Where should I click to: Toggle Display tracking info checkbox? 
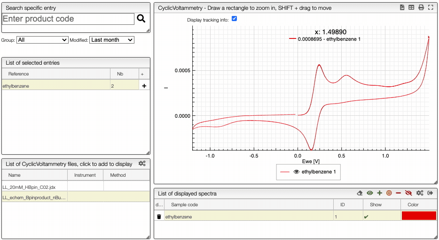[x=235, y=19]
